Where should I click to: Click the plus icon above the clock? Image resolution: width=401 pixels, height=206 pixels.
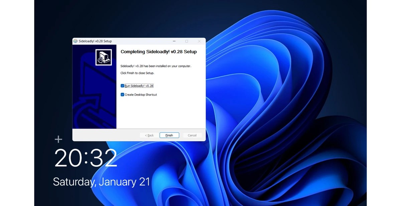(58, 139)
